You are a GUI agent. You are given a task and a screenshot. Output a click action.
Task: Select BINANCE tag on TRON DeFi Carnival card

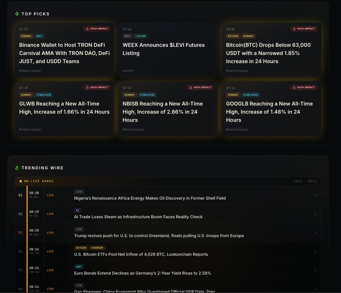pyautogui.click(x=26, y=36)
